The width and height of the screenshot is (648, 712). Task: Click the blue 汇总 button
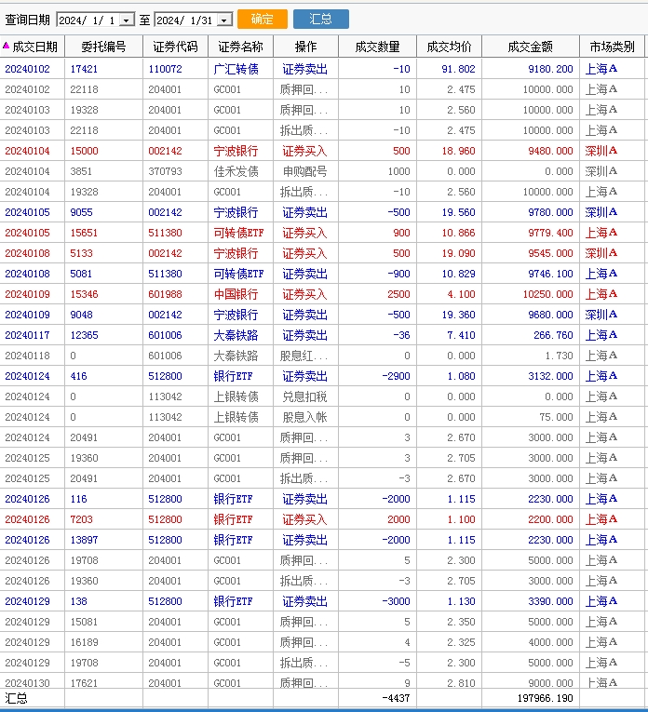[320, 19]
